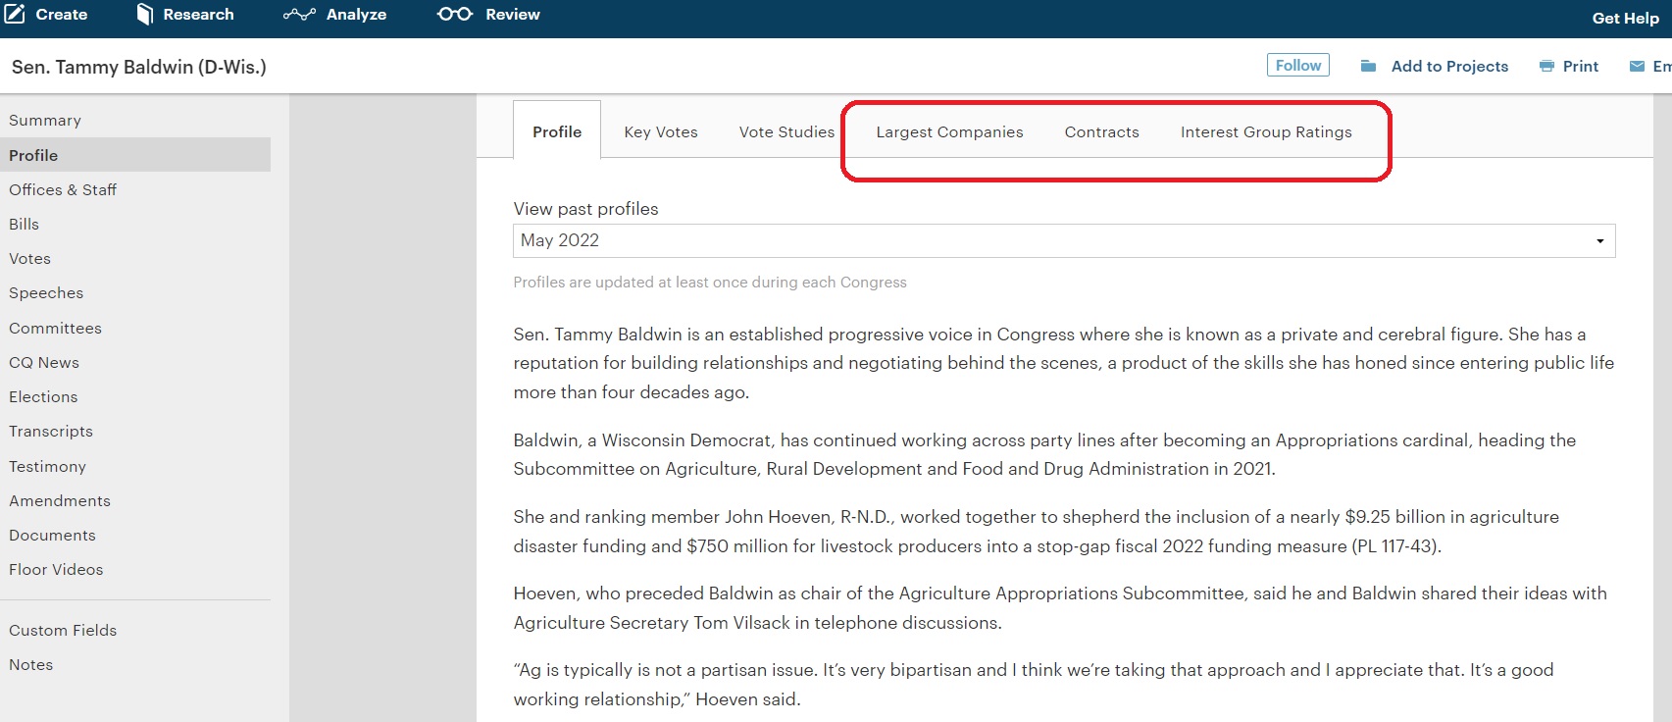Open Offices & Staff in sidebar

pyautogui.click(x=63, y=189)
